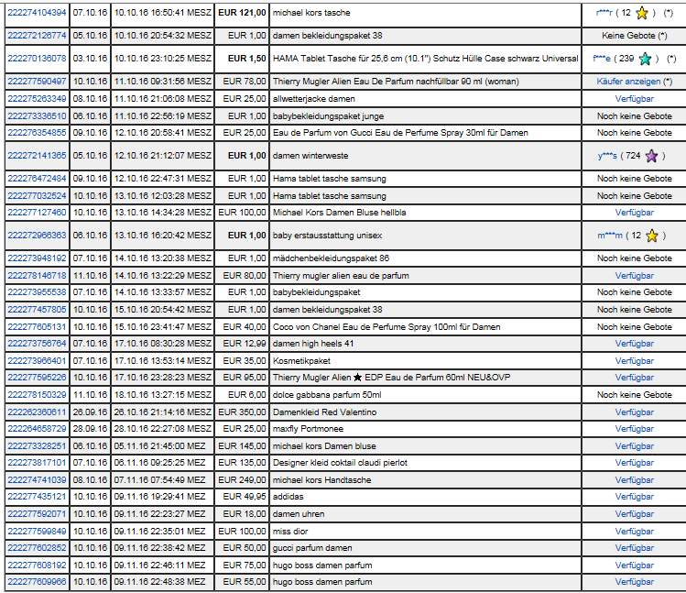
Task: Open item number 222277032524
Action: coord(37,196)
